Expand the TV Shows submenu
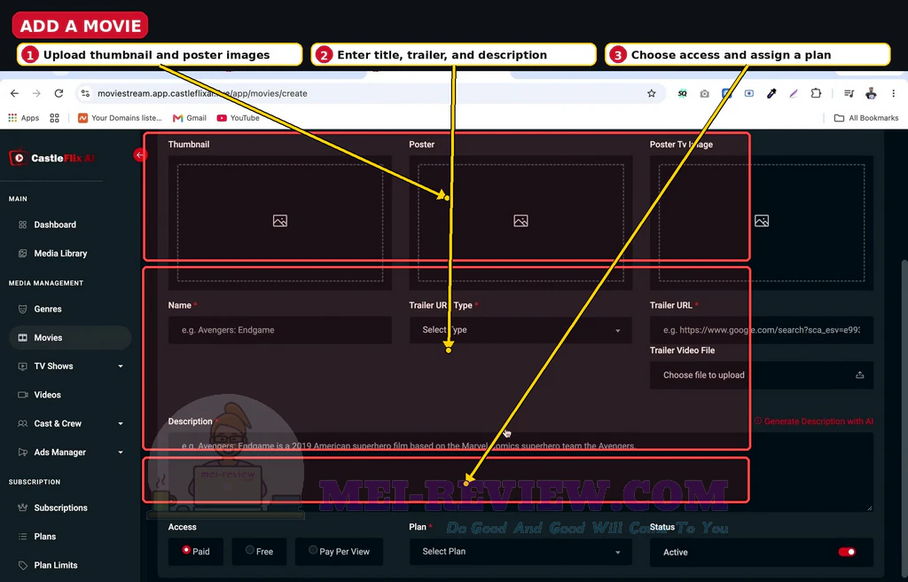Viewport: 908px width, 582px height. (x=121, y=366)
